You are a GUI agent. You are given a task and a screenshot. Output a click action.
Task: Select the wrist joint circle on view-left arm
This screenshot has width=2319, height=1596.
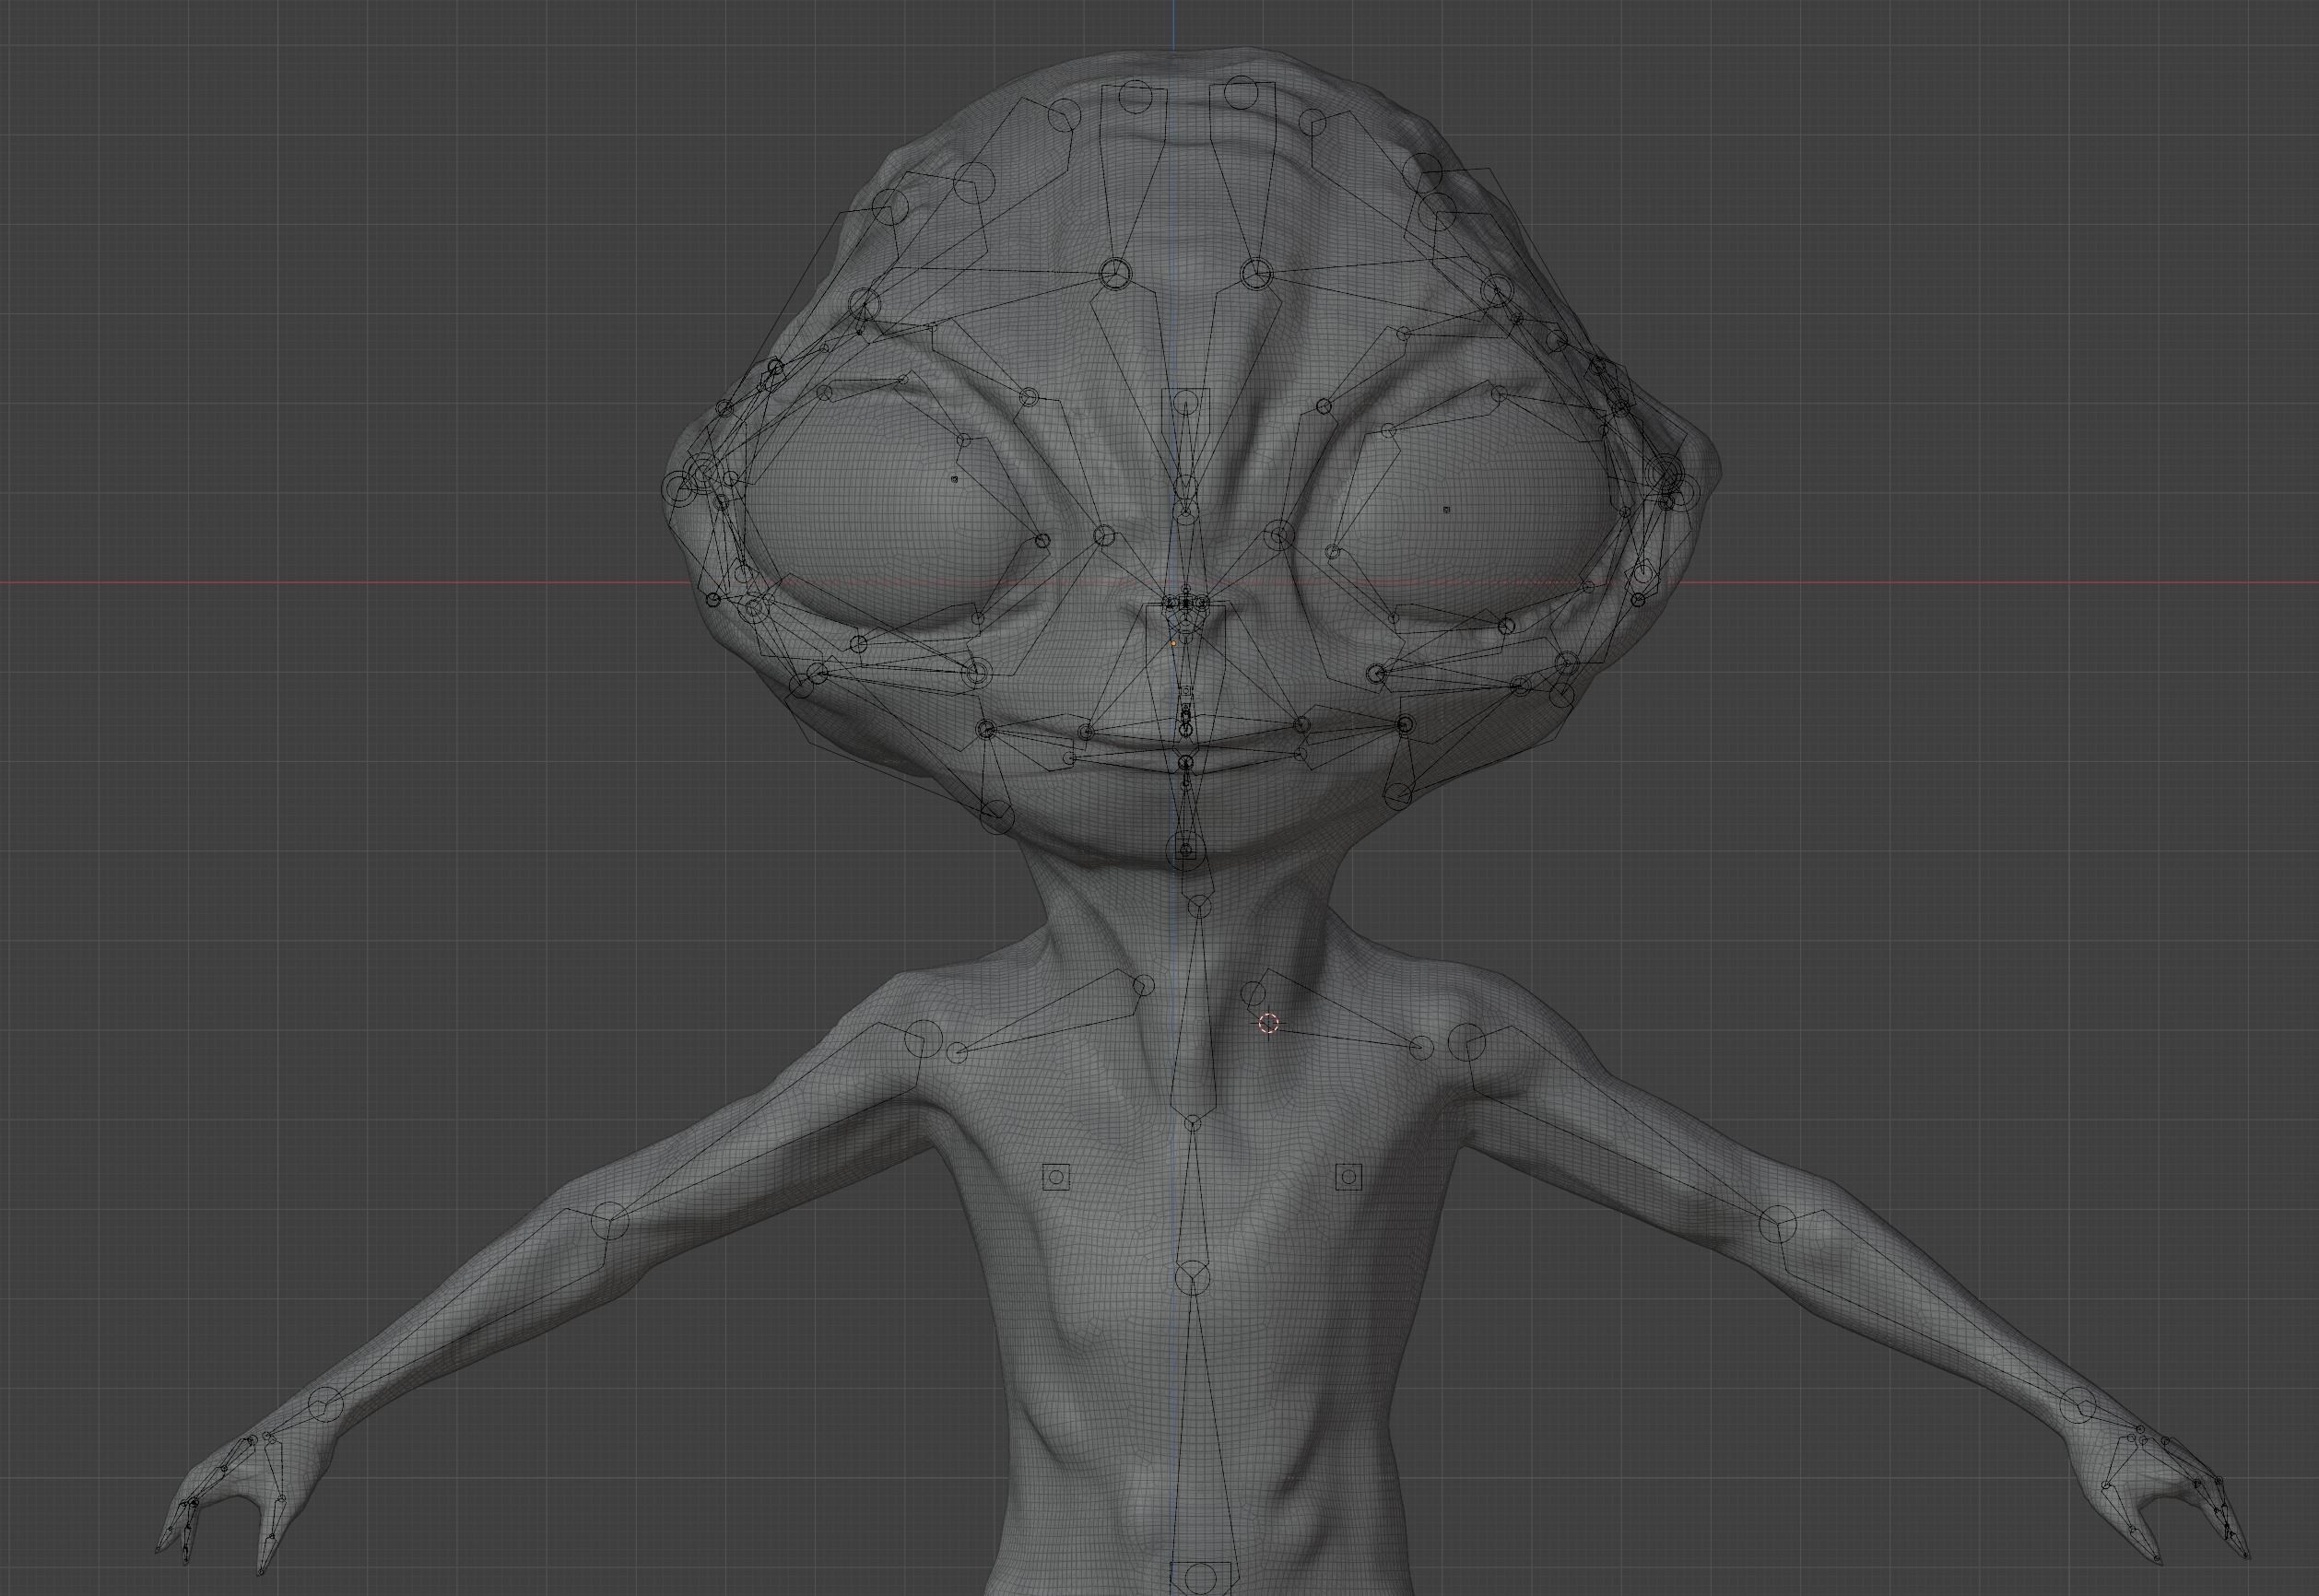point(325,1405)
